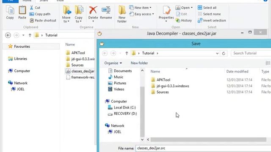This screenshot has width=271, height=152.
Task: Go up one level in Explorer
Action: (30, 35)
